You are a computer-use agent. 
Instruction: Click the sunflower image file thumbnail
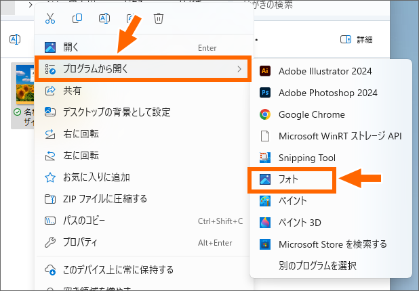tap(25, 84)
